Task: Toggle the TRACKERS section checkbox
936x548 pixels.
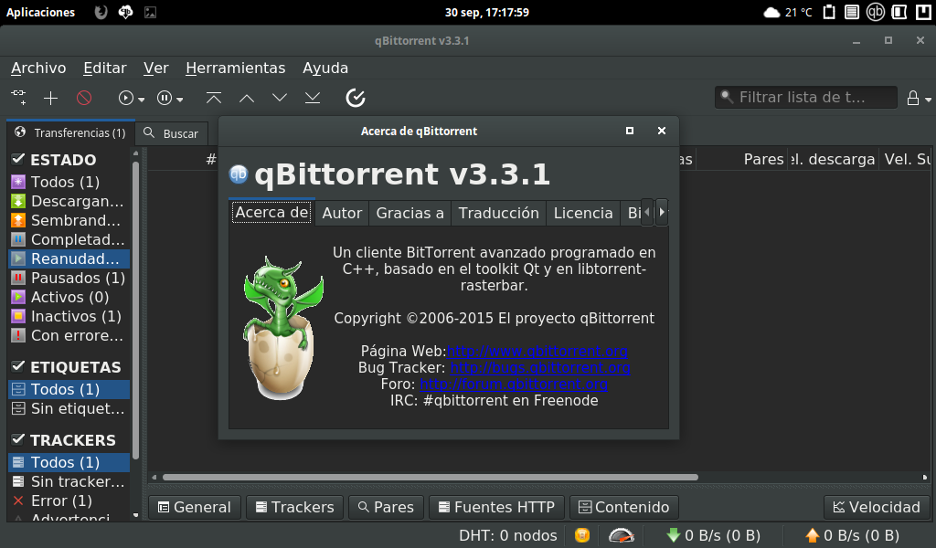Action: [18, 439]
